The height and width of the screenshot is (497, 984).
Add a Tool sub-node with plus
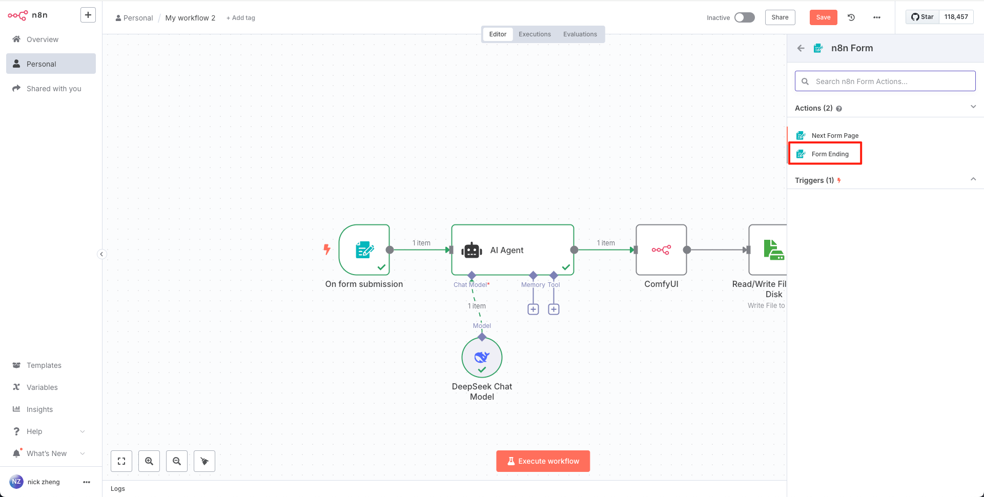tap(553, 309)
